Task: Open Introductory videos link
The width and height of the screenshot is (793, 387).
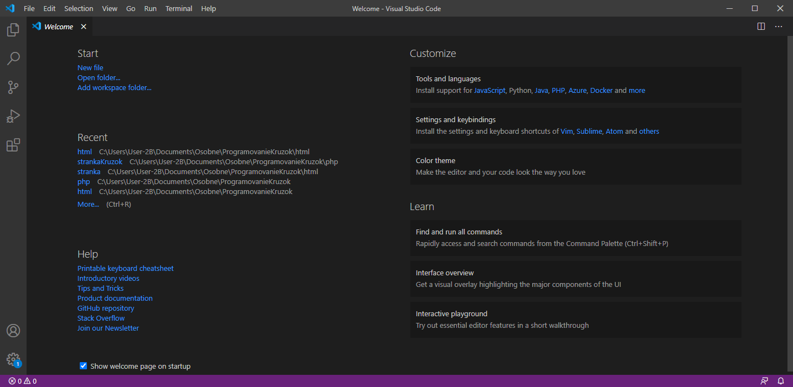Action: pyautogui.click(x=109, y=279)
